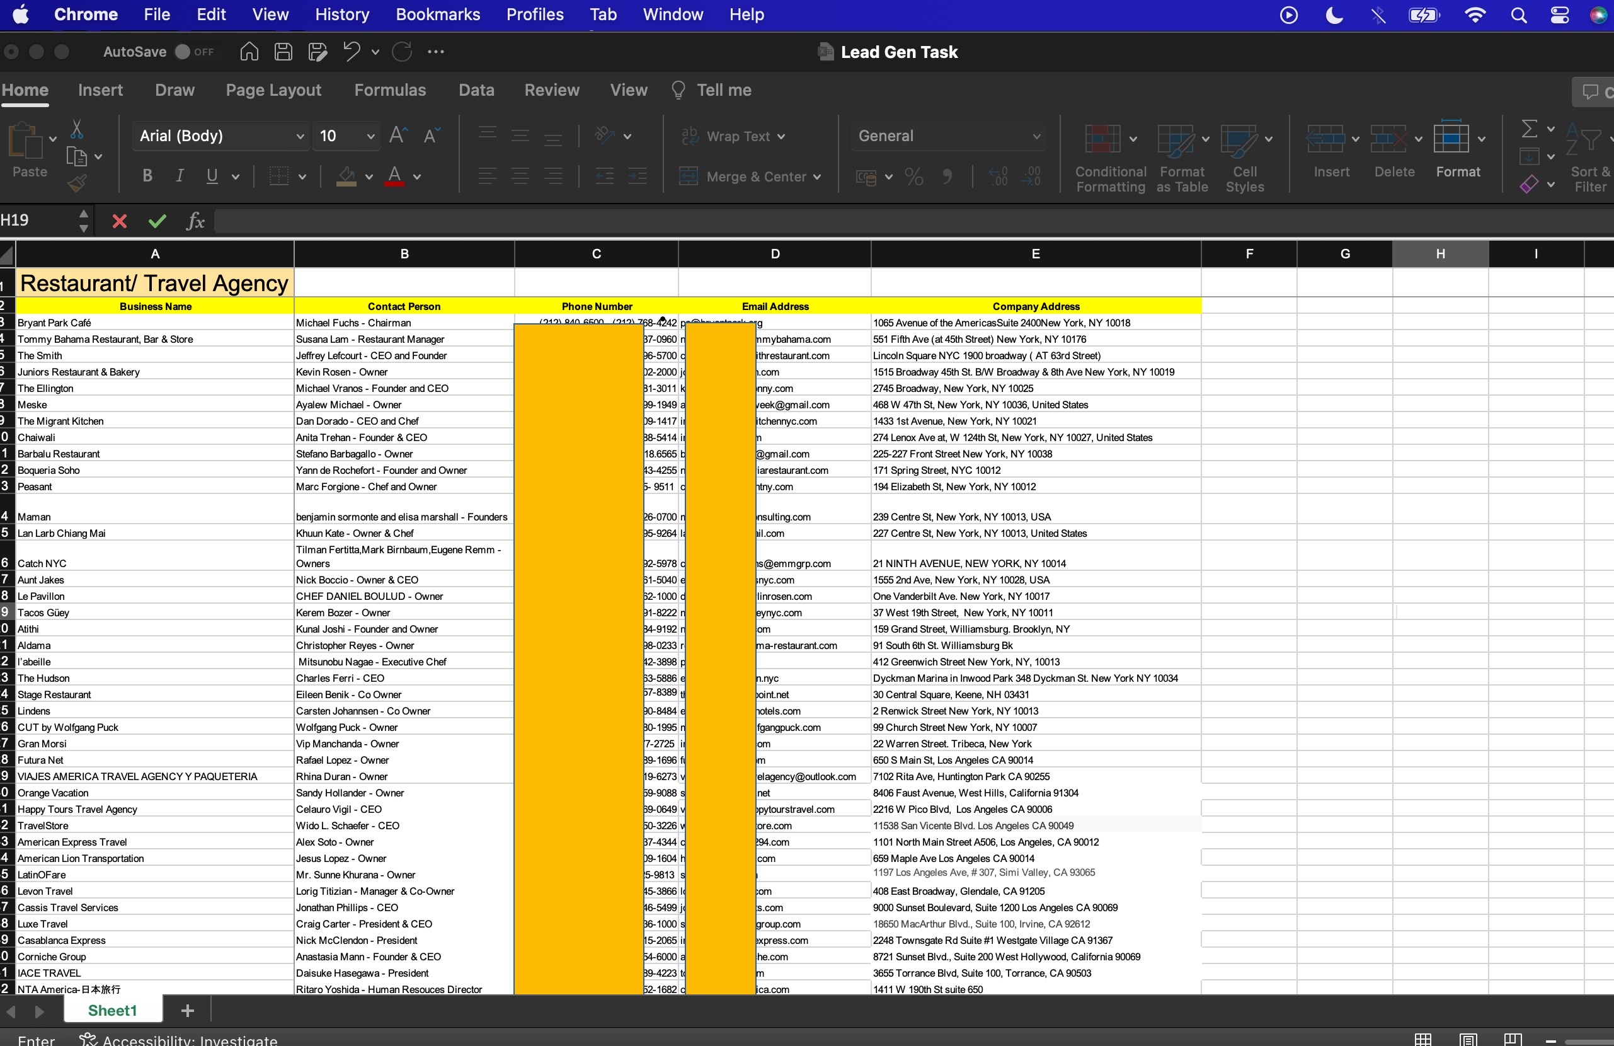Viewport: 1614px width, 1046px height.
Task: Toggle Underline formatting
Action: 212,176
